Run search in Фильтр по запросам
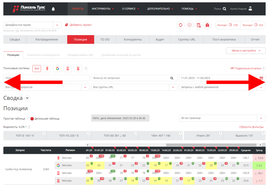Screen dimensions: 269x187 point(172,78)
